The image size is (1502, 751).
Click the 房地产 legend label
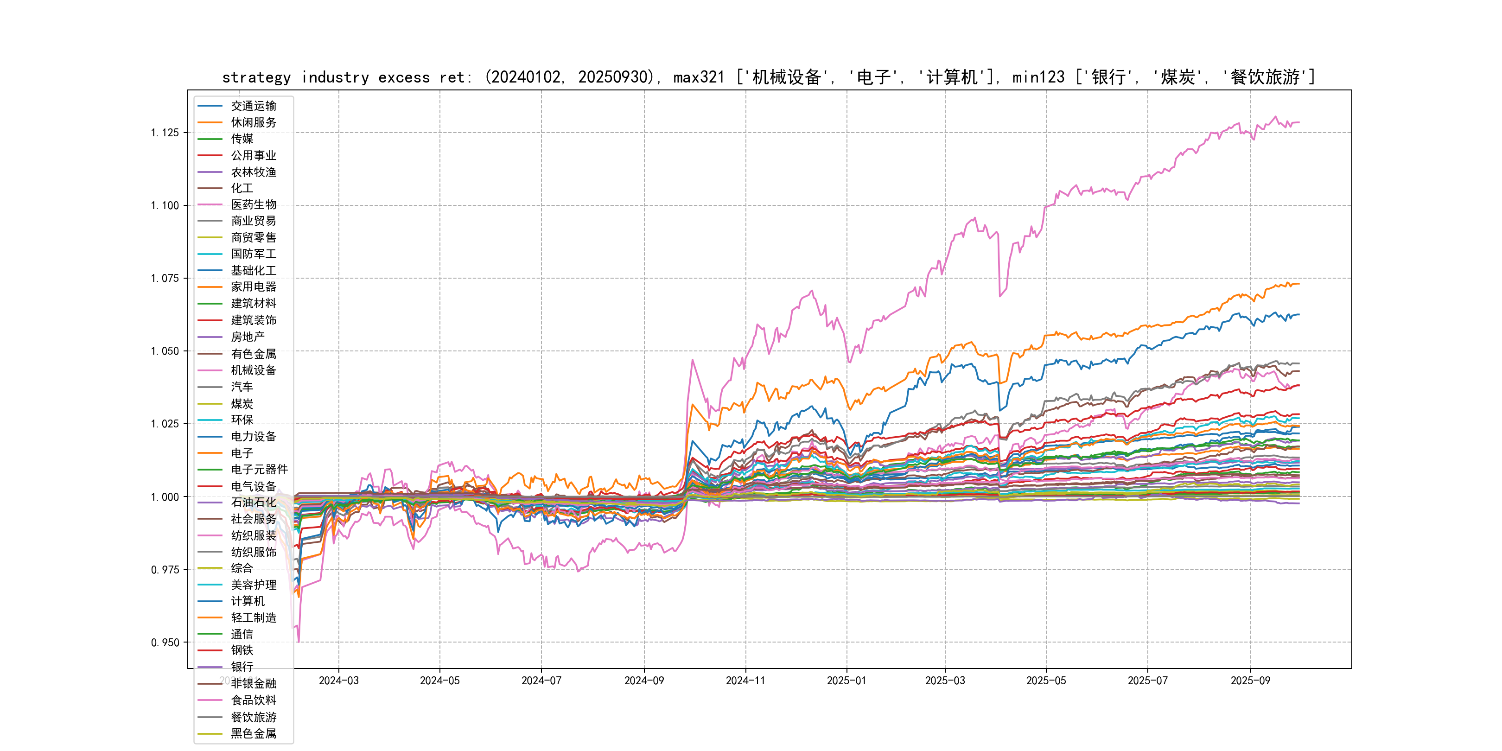click(x=247, y=337)
